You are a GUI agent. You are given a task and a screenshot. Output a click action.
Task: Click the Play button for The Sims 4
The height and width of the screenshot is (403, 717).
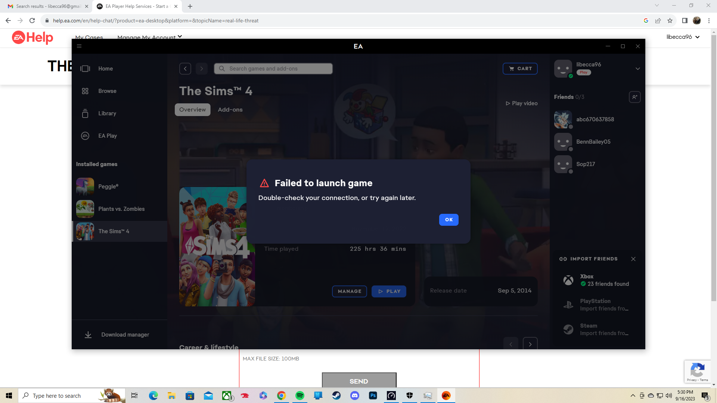[389, 291]
